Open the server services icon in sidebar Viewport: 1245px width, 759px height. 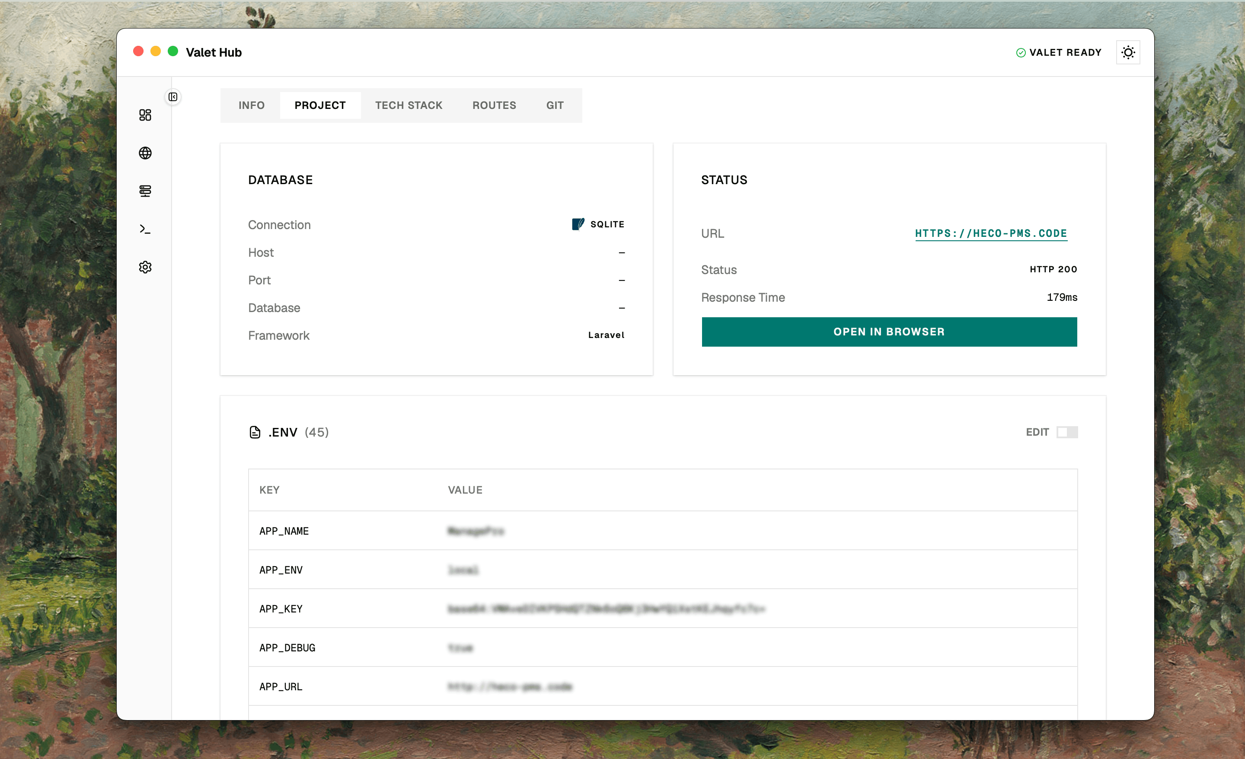tap(145, 191)
